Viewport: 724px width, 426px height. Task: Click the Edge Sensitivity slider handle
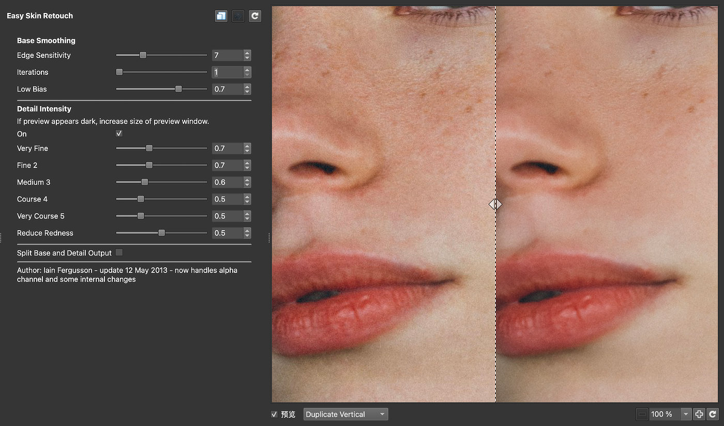pos(143,55)
